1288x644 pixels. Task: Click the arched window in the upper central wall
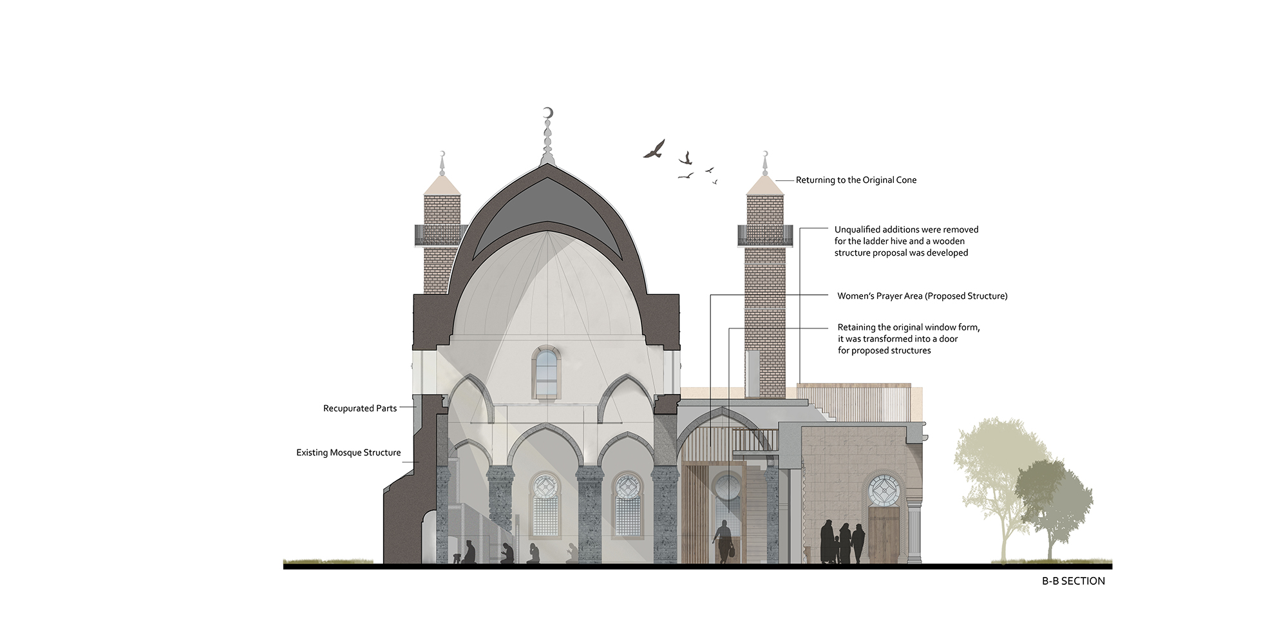(x=545, y=372)
